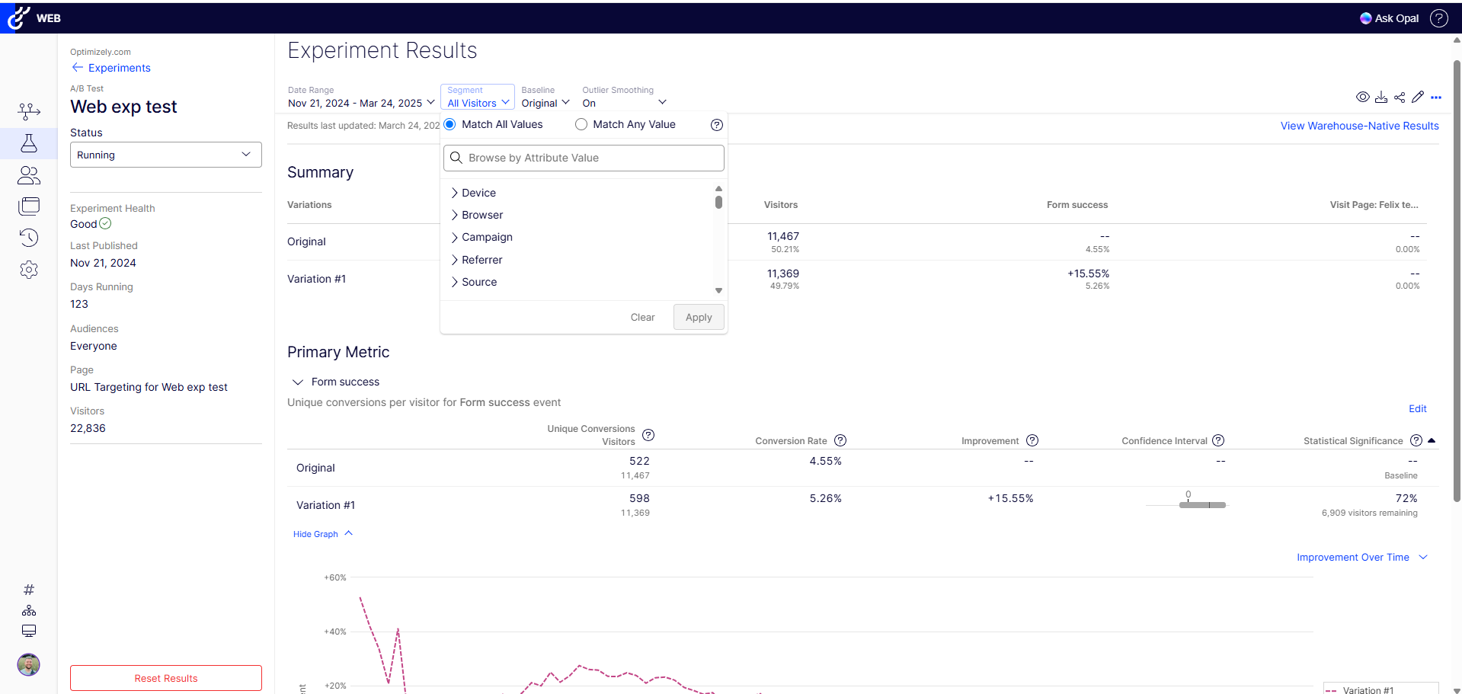
Task: Open the Status dropdown showing Running
Action: pyautogui.click(x=165, y=155)
